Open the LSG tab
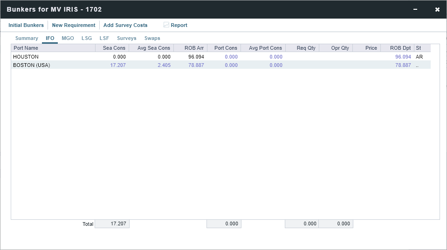447x250 pixels. [87, 38]
